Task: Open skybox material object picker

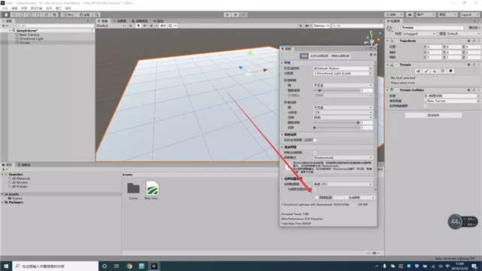Action: (x=371, y=69)
